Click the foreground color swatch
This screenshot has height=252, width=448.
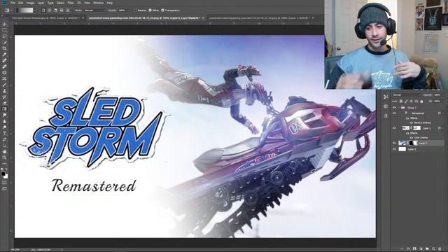pos(3,174)
